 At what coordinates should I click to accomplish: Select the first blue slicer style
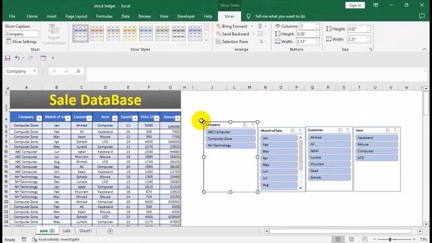click(x=80, y=33)
